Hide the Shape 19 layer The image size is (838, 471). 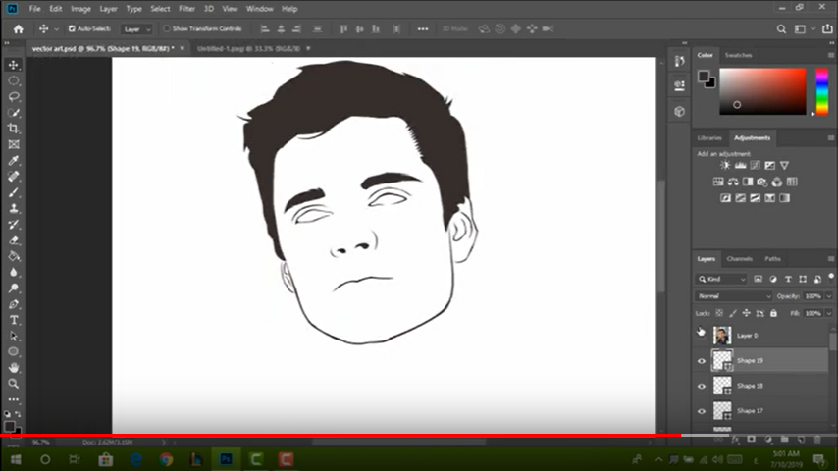pyautogui.click(x=702, y=361)
